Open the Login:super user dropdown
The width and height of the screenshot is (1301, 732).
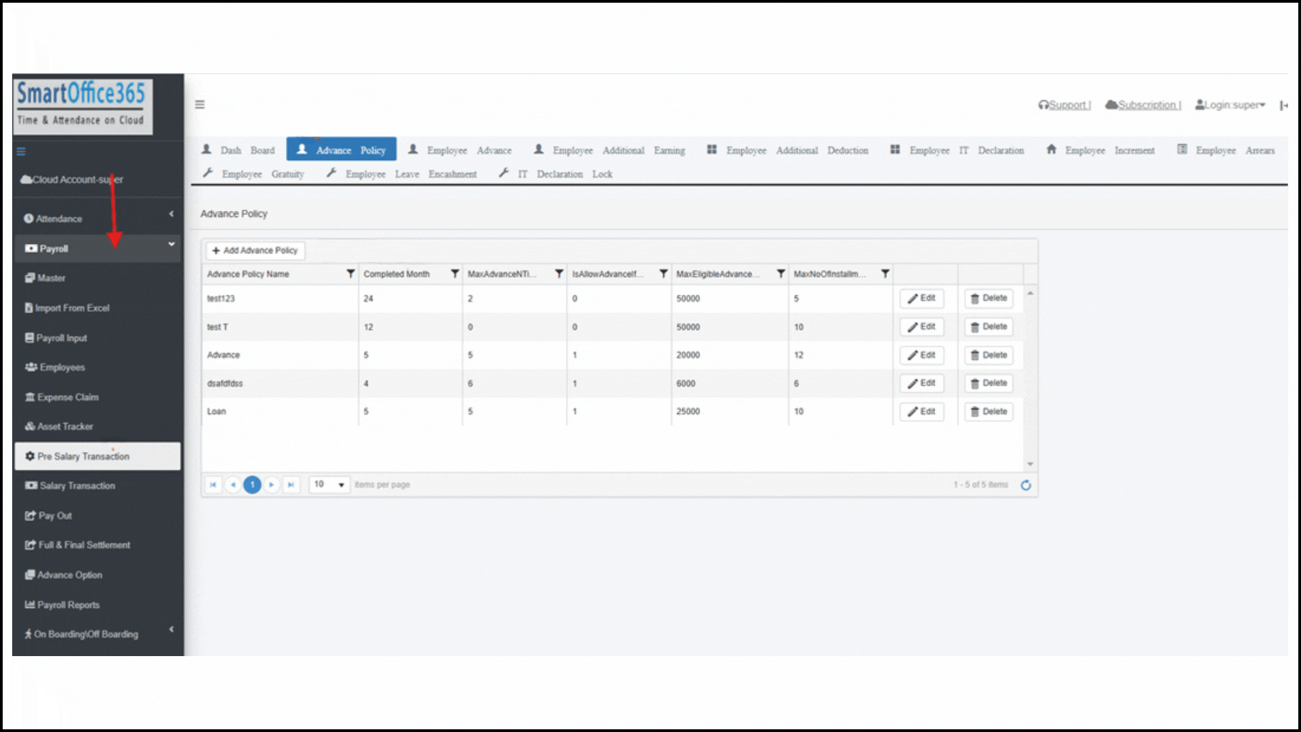(1230, 105)
